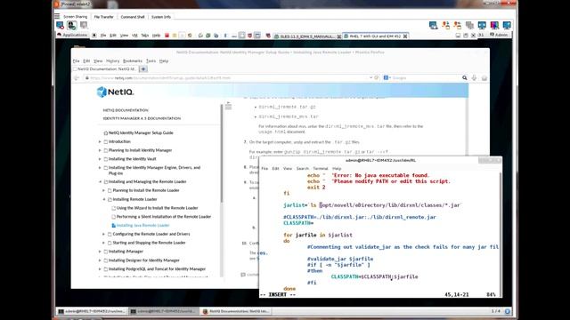This screenshot has width=570, height=320.
Task: Close the RHEL 7 with GUI VM tab
Action: point(405,36)
